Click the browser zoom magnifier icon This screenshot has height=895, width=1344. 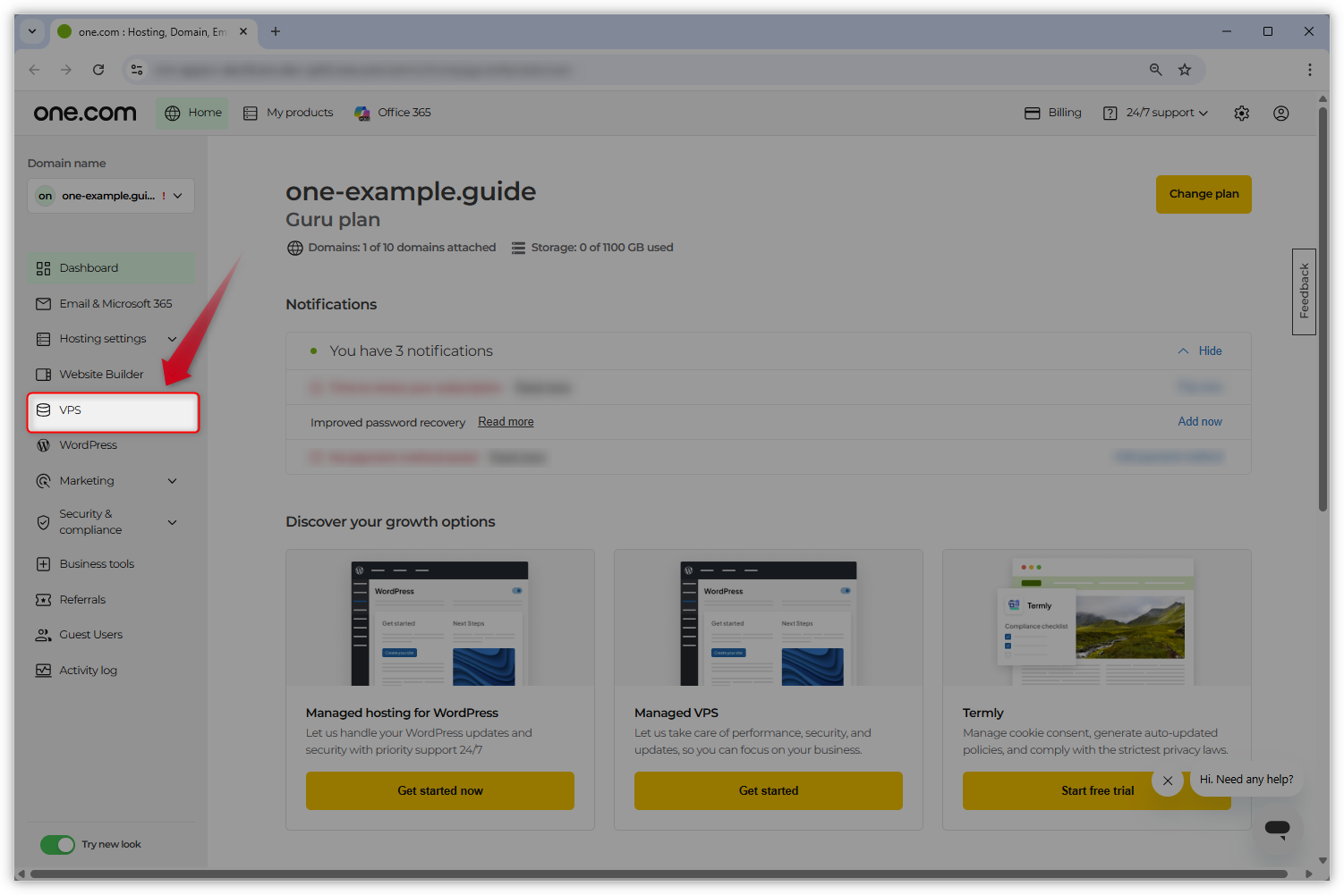(1155, 70)
